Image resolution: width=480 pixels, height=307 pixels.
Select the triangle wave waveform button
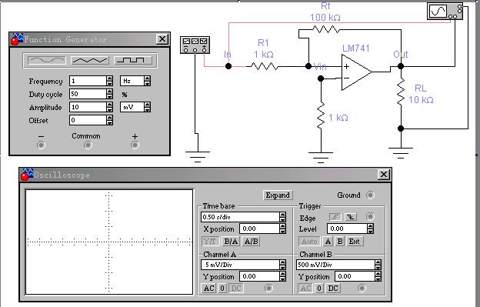pos(90,60)
